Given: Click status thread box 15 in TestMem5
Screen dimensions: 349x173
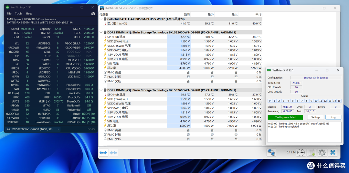Looking at the screenshot, I should point(339,101).
